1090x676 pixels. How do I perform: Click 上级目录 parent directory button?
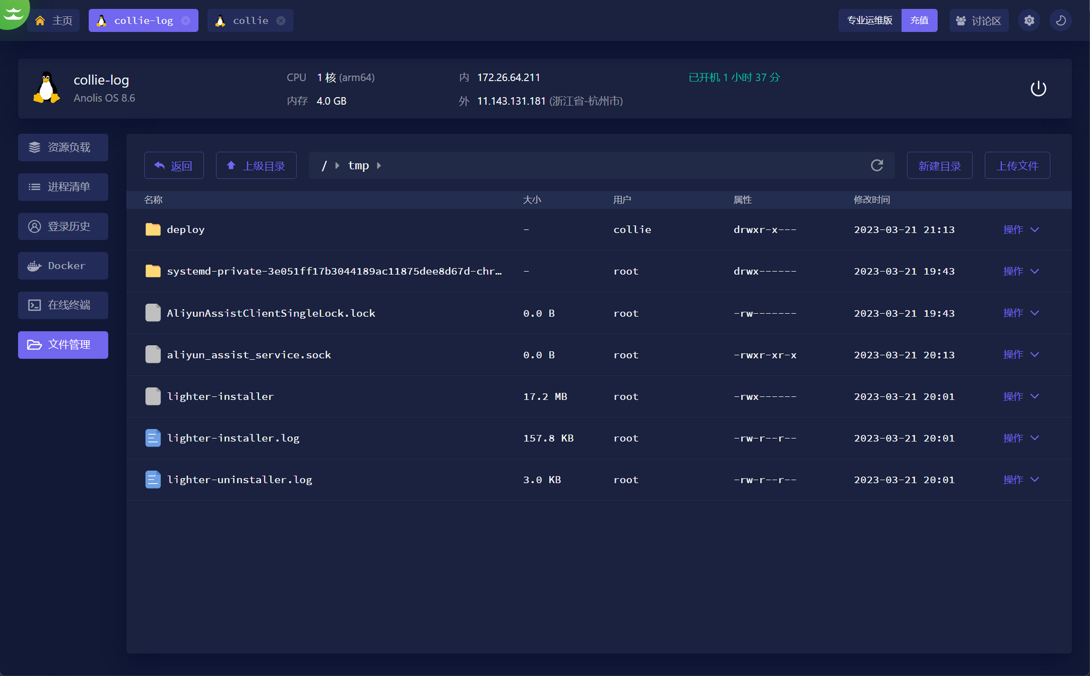pyautogui.click(x=256, y=166)
